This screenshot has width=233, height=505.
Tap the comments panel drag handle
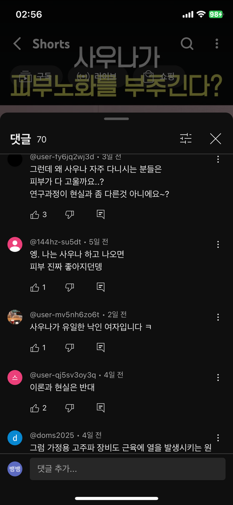116,119
